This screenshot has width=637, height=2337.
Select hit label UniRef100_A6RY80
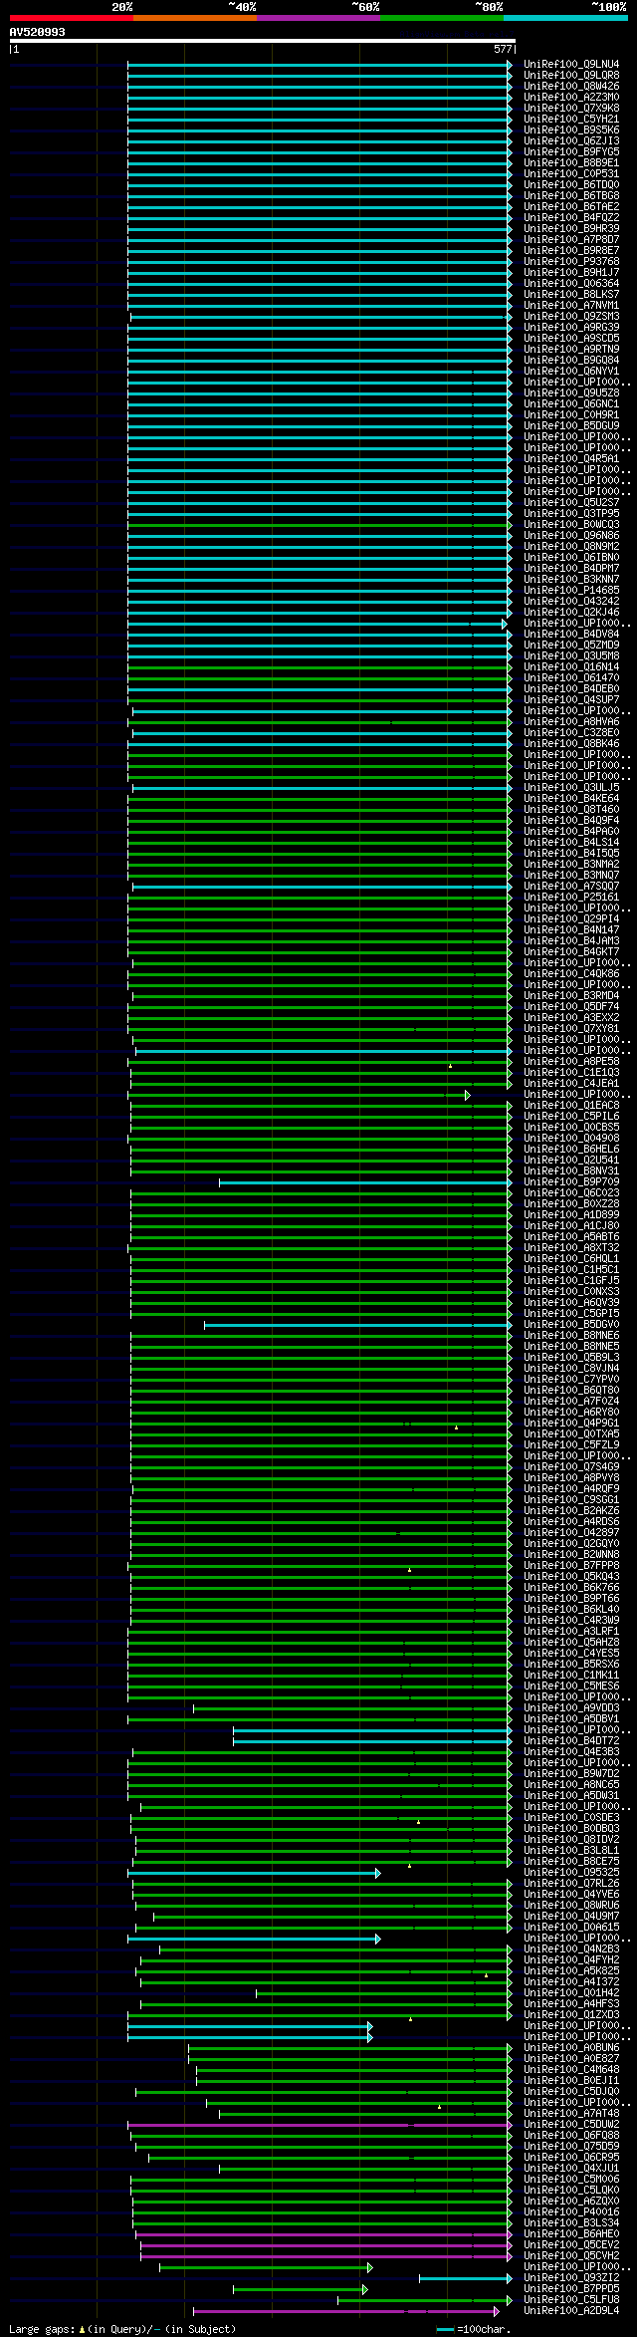point(571,1413)
